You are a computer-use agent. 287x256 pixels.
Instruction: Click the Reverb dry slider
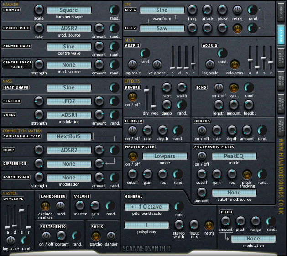point(146,98)
